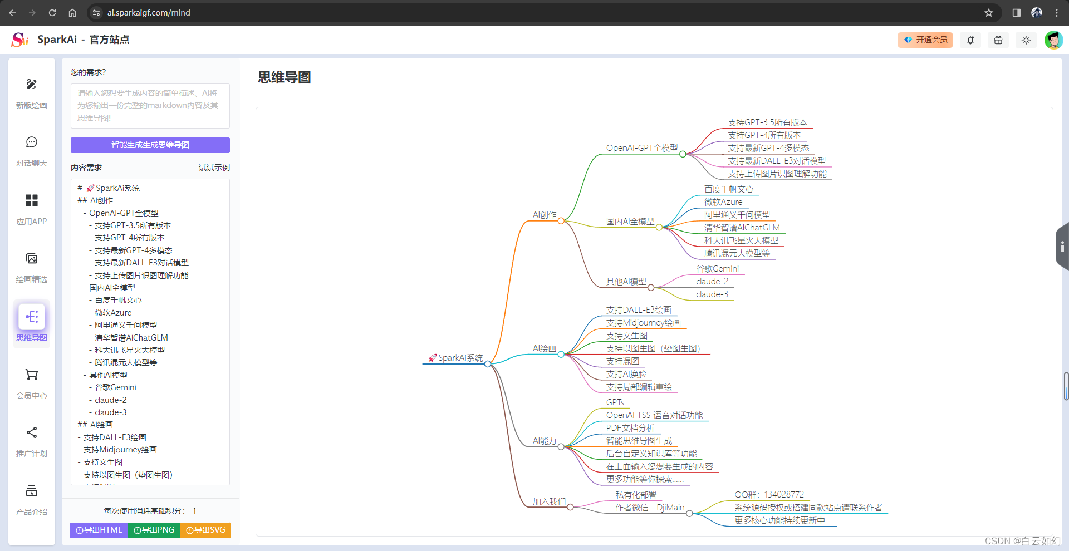Collapse the AI绘画 branch node circle

tap(561, 355)
